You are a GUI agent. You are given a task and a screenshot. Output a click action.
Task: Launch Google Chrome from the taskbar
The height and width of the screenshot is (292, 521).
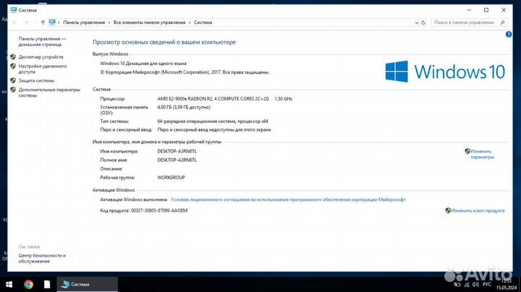[x=28, y=284]
